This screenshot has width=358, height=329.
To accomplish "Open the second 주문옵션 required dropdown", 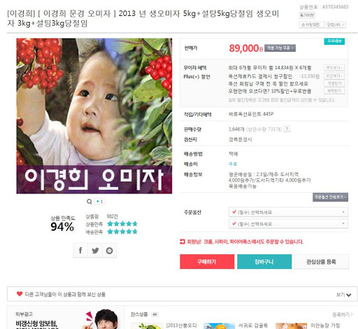I will 288,224.
